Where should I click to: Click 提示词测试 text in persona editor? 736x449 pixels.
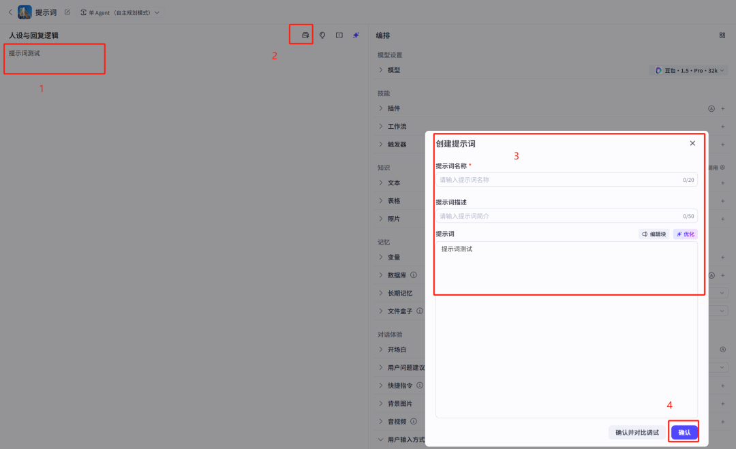click(x=25, y=54)
